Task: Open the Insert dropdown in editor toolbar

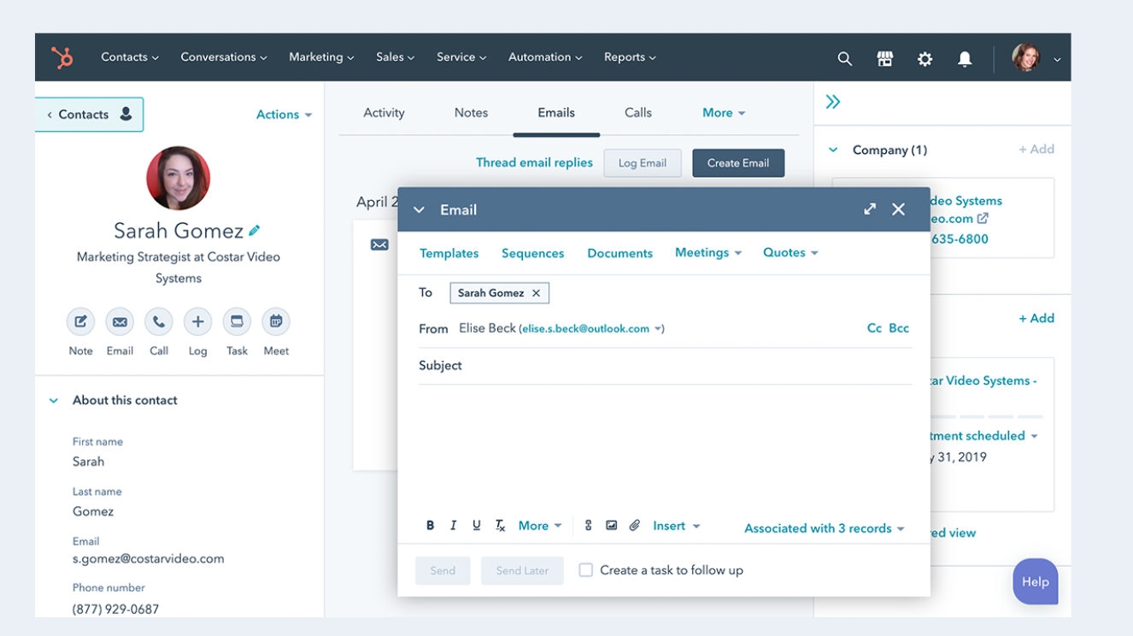Action: (677, 526)
